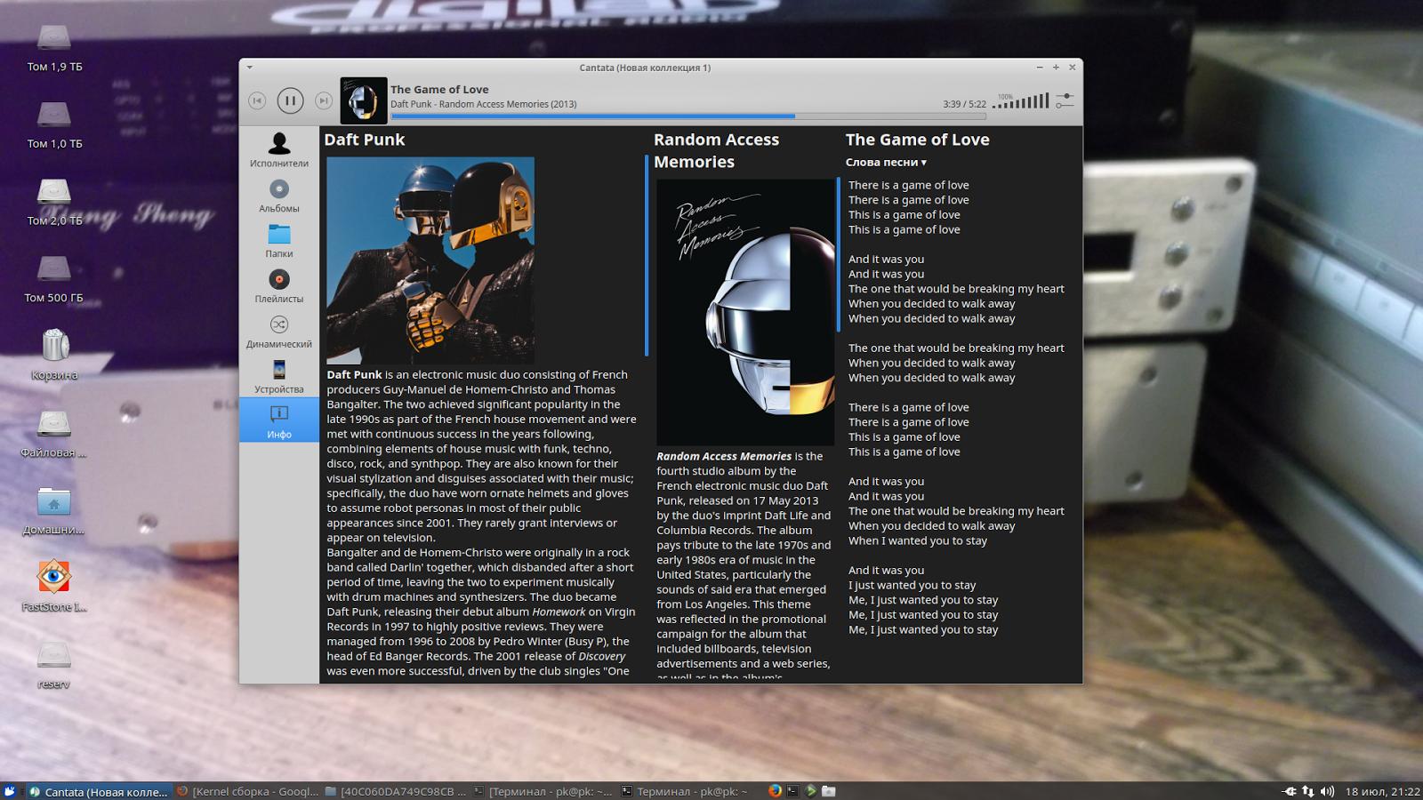Open the Папки folders view

pos(279,241)
